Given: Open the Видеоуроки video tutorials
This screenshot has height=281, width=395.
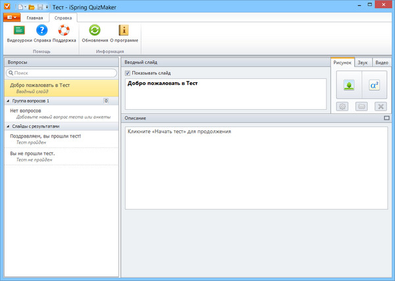Looking at the screenshot, I should [x=20, y=33].
